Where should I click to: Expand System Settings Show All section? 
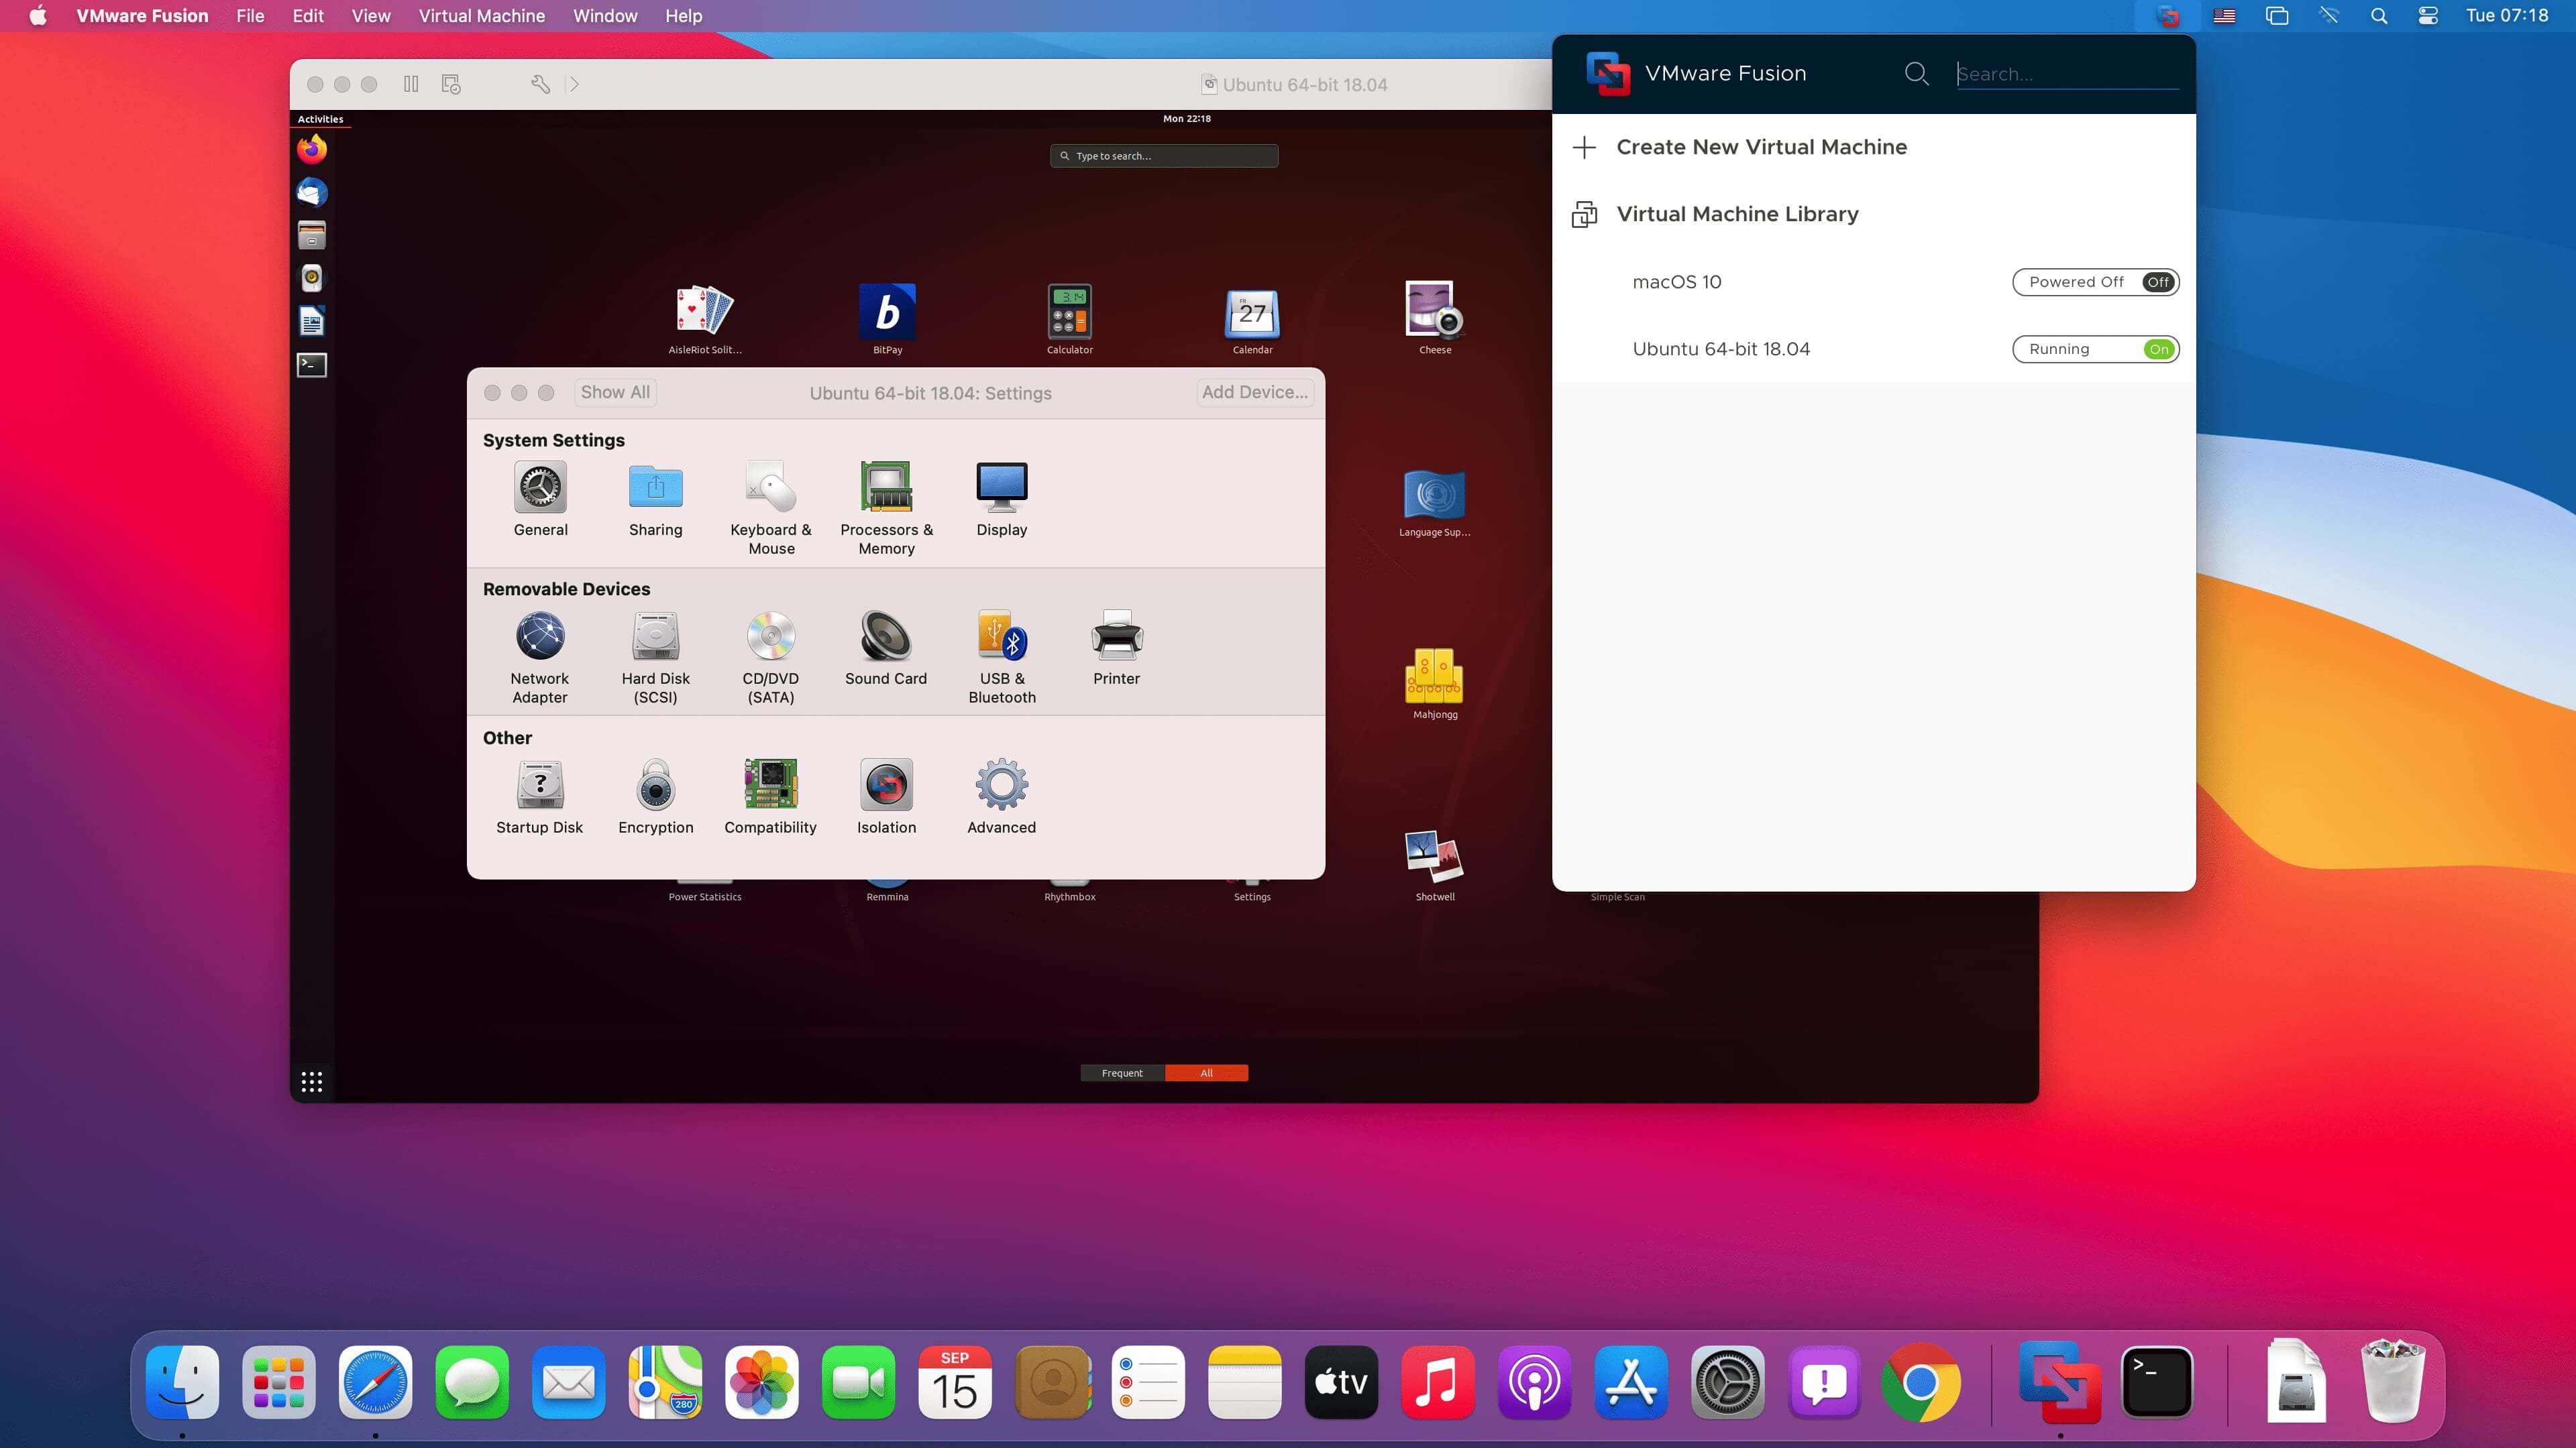pos(616,392)
